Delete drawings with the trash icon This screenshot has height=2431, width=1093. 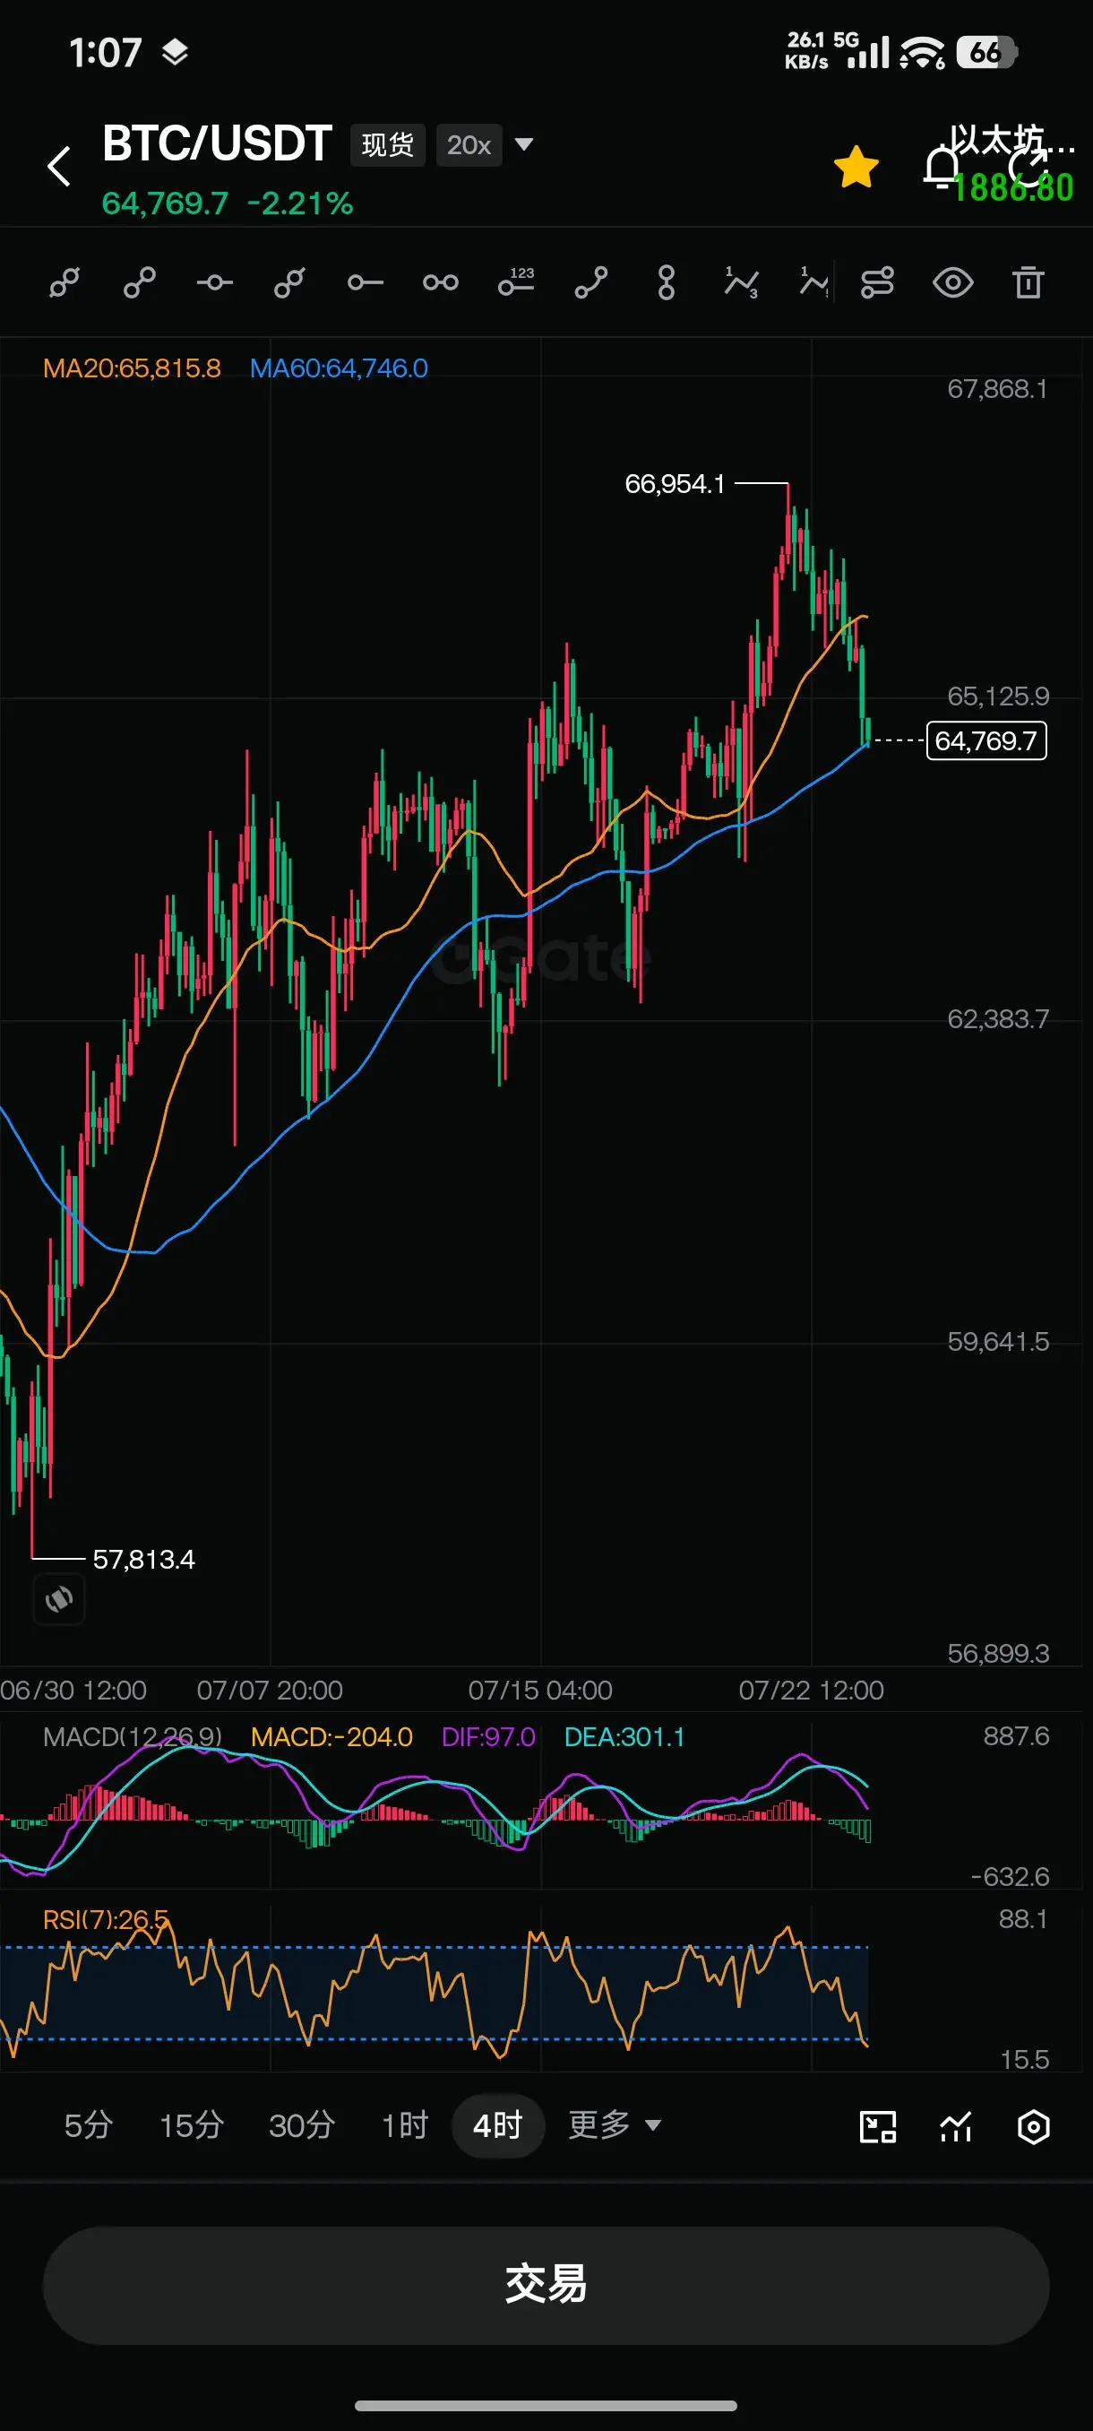1028,282
